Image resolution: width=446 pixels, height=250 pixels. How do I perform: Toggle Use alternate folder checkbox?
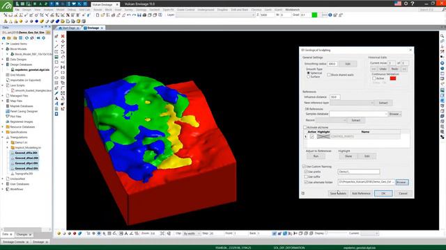(x=306, y=182)
